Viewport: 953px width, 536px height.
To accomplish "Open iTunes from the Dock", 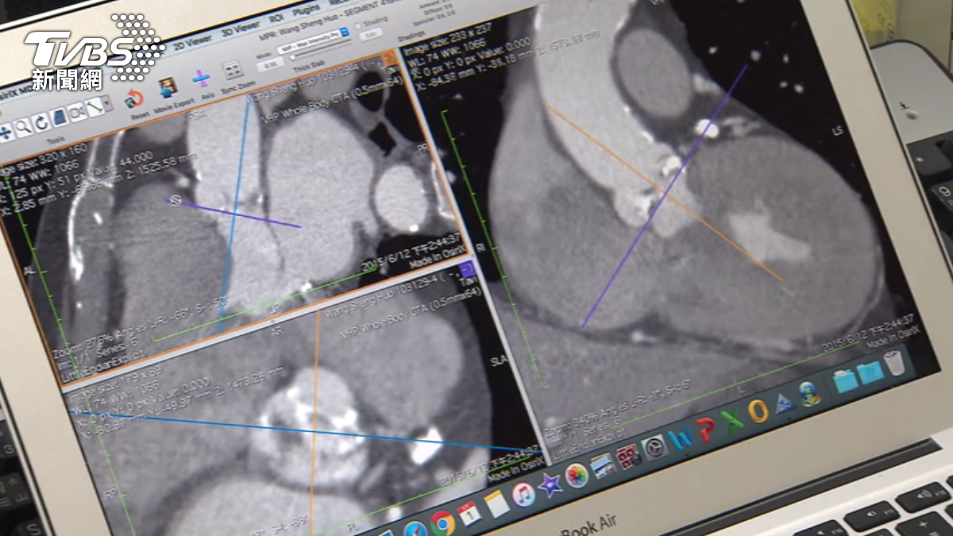I will 523,495.
